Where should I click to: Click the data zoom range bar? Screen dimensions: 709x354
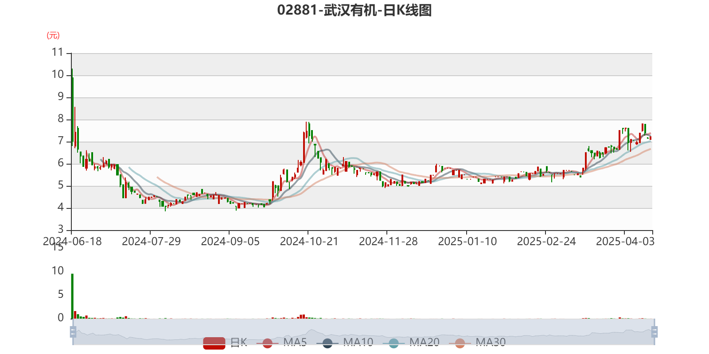point(364,331)
